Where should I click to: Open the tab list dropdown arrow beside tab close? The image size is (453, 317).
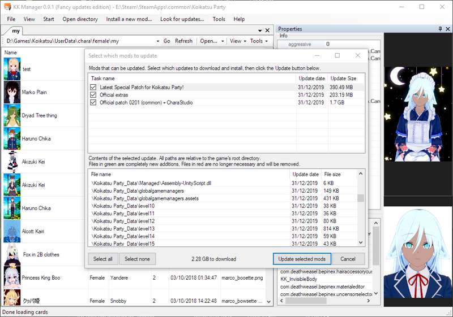click(260, 31)
